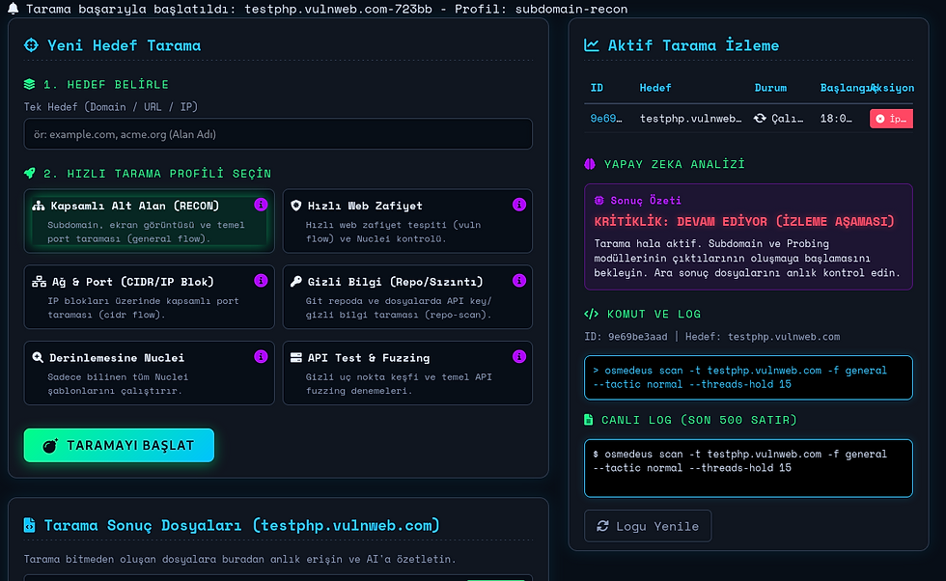Select the Hızlı Web Zafiyet profile
Image resolution: width=946 pixels, height=581 pixels.
pyautogui.click(x=407, y=221)
